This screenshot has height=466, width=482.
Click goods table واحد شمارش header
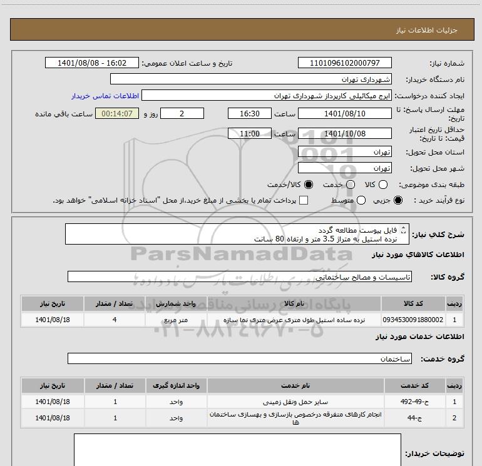click(176, 303)
